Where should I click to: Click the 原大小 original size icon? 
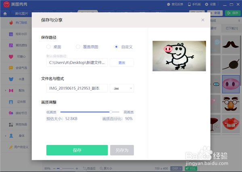tap(101, 168)
